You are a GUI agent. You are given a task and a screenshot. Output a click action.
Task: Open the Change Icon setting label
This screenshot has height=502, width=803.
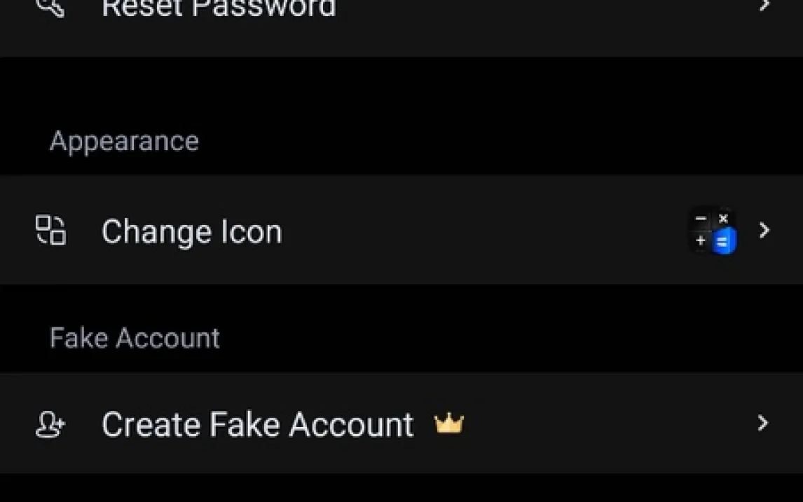point(191,231)
